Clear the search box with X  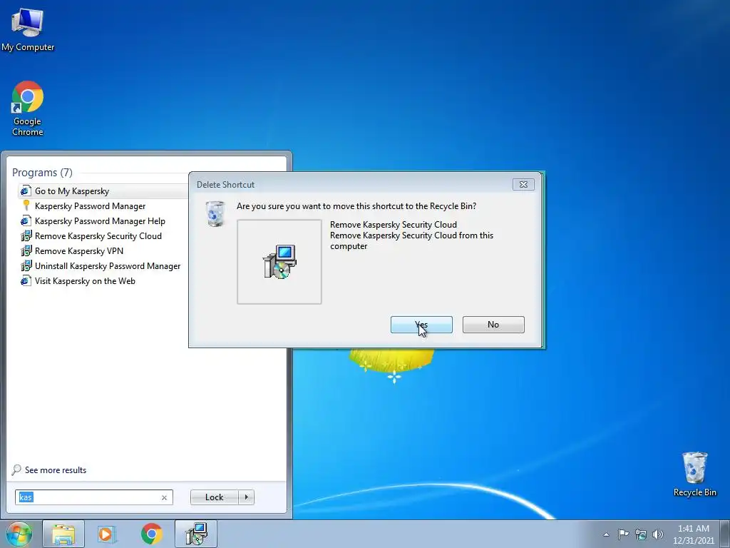tap(165, 497)
